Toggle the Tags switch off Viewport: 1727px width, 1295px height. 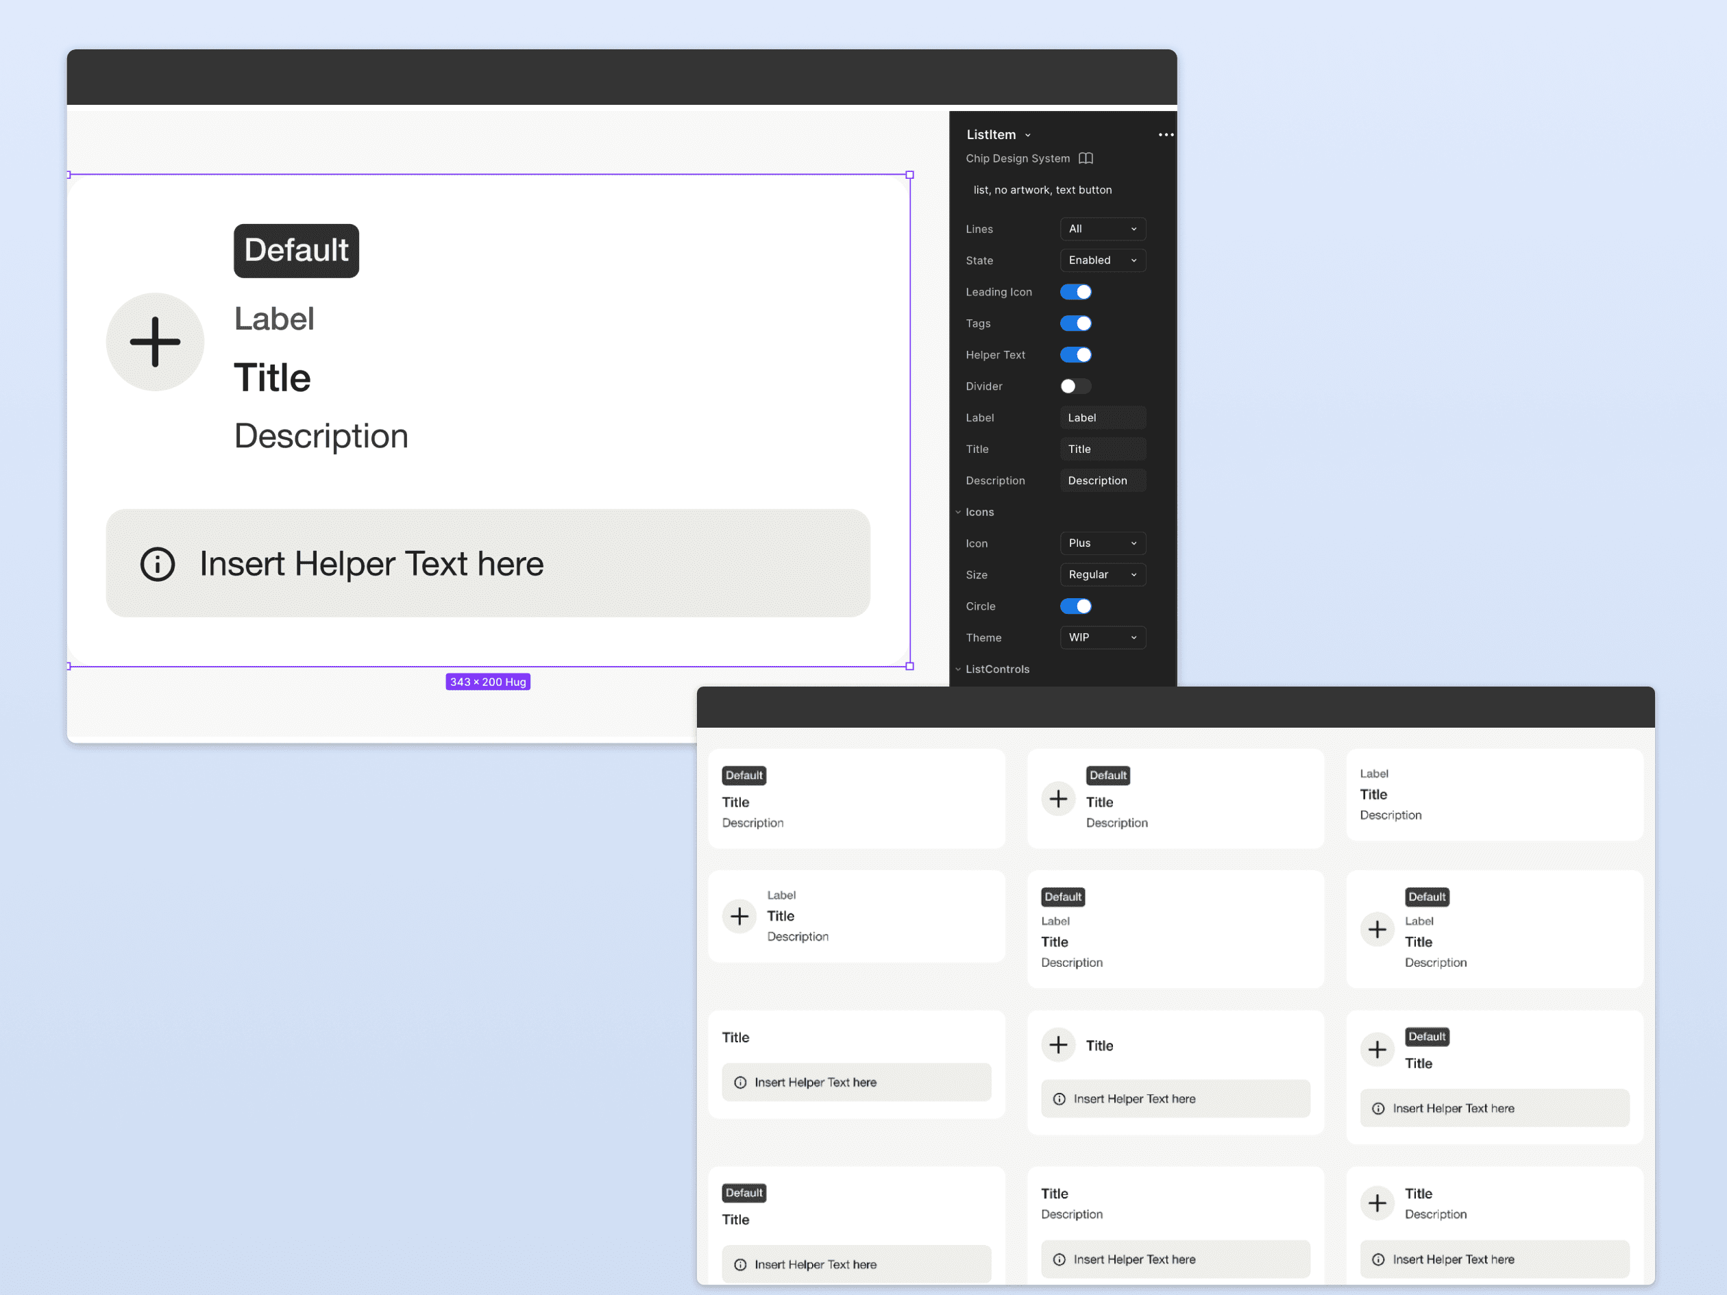tap(1075, 323)
